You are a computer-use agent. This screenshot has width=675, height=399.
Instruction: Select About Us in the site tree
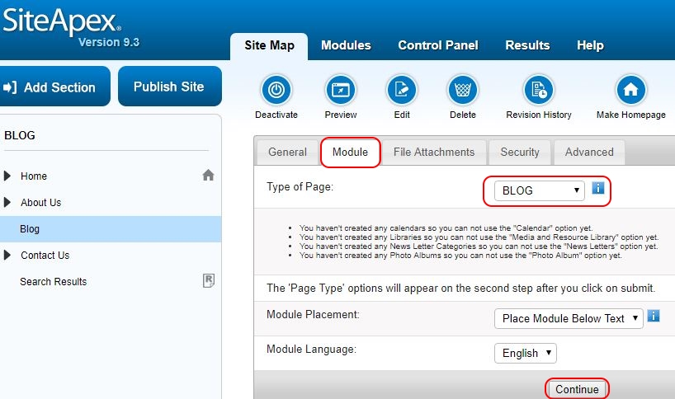tap(41, 203)
